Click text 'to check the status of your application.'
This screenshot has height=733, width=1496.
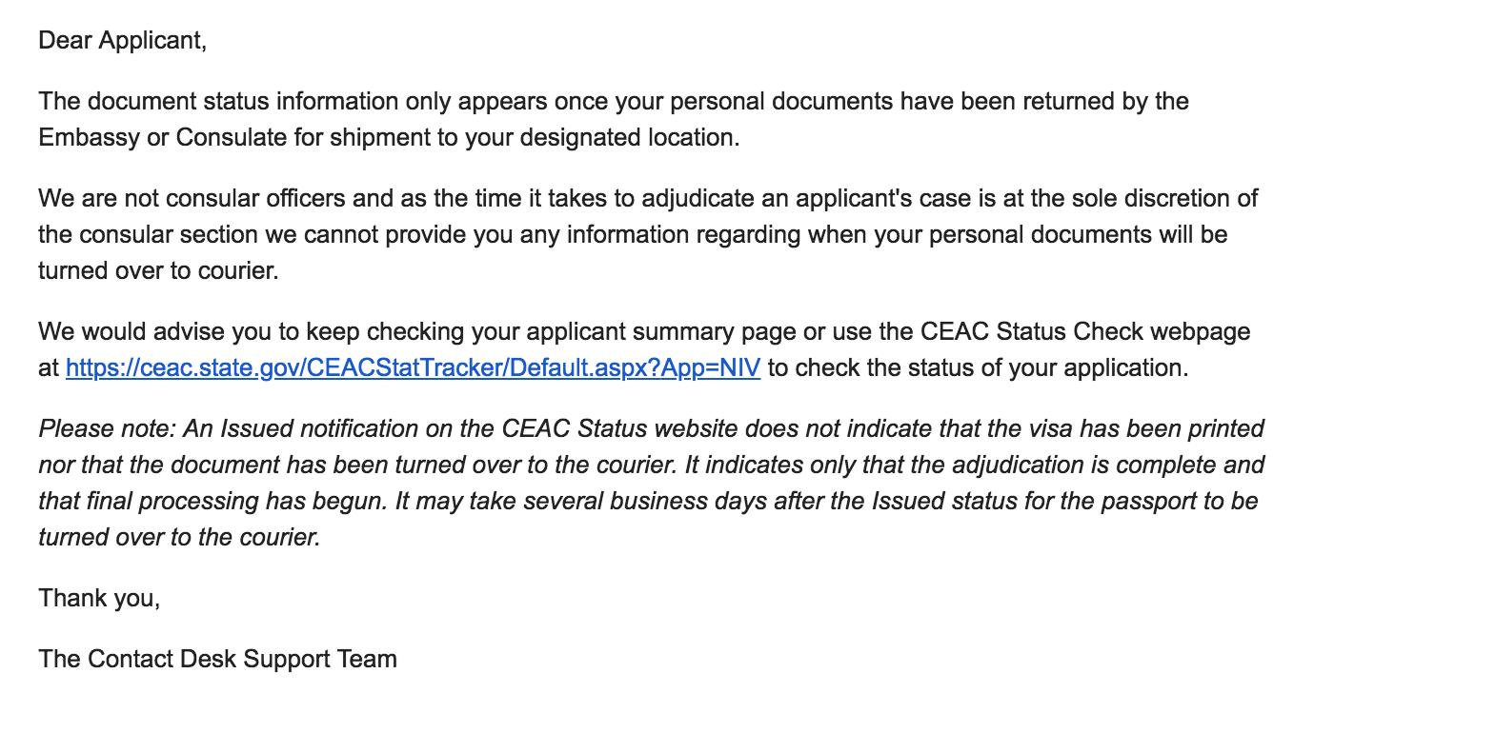979,367
